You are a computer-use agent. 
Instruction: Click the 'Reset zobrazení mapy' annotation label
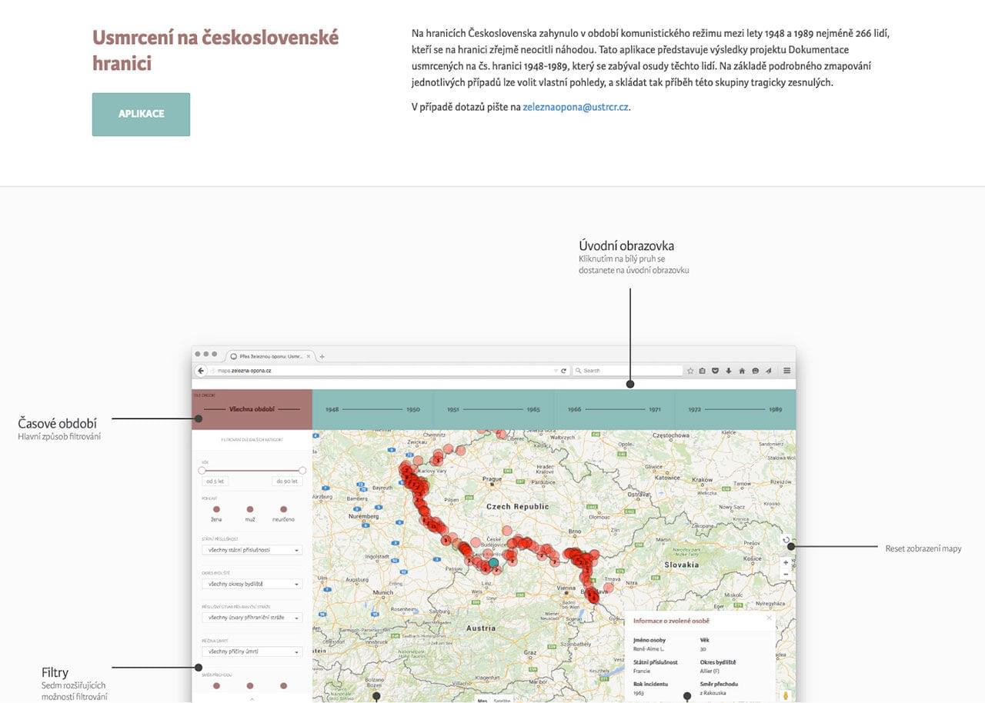click(x=923, y=548)
